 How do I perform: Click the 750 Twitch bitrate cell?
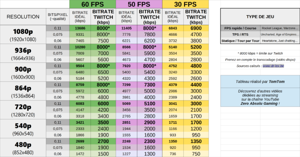(196, 154)
